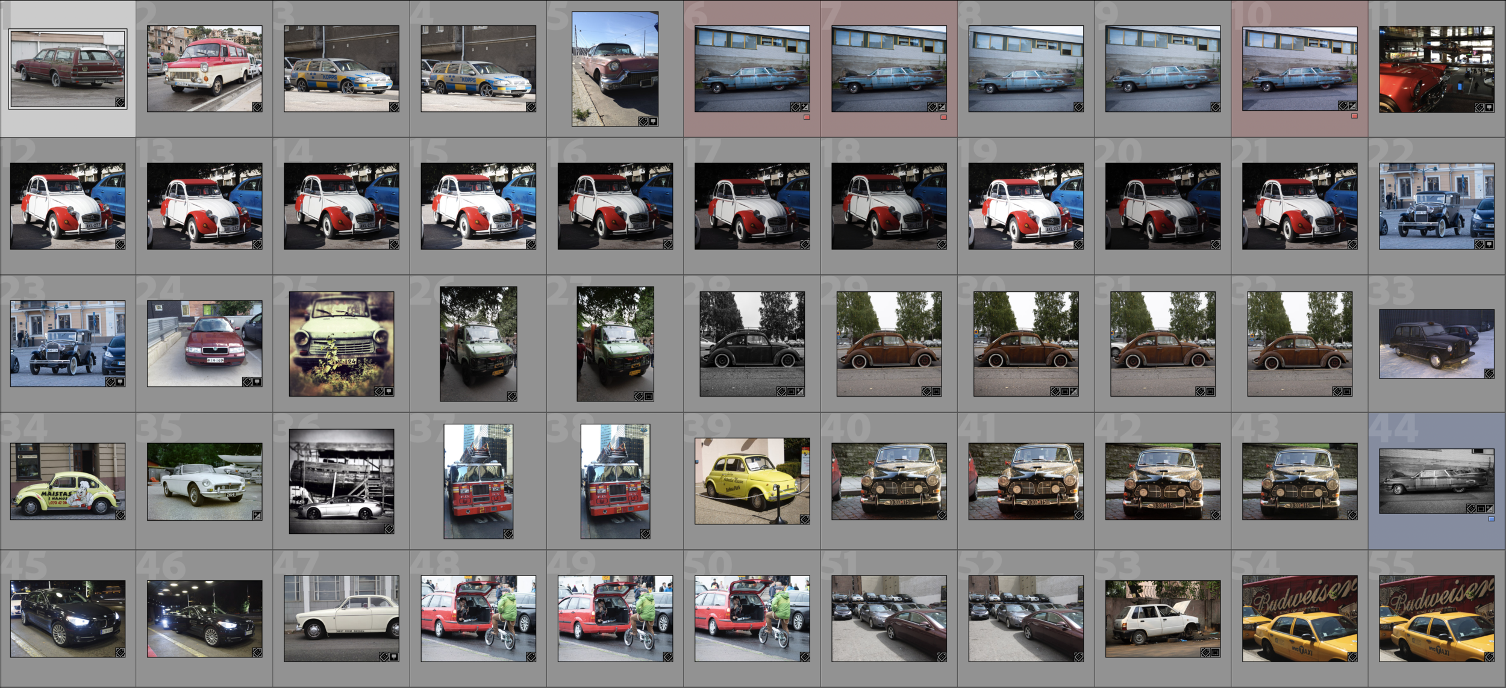Select photo 9 blue Cadillac thumbnail

(x=1163, y=69)
